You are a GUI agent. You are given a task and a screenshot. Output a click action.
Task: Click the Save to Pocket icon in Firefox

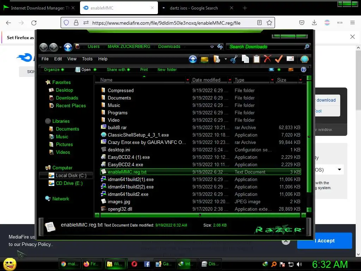point(302,23)
